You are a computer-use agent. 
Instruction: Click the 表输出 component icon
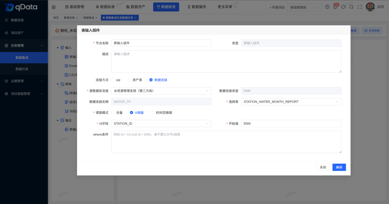click(67, 129)
